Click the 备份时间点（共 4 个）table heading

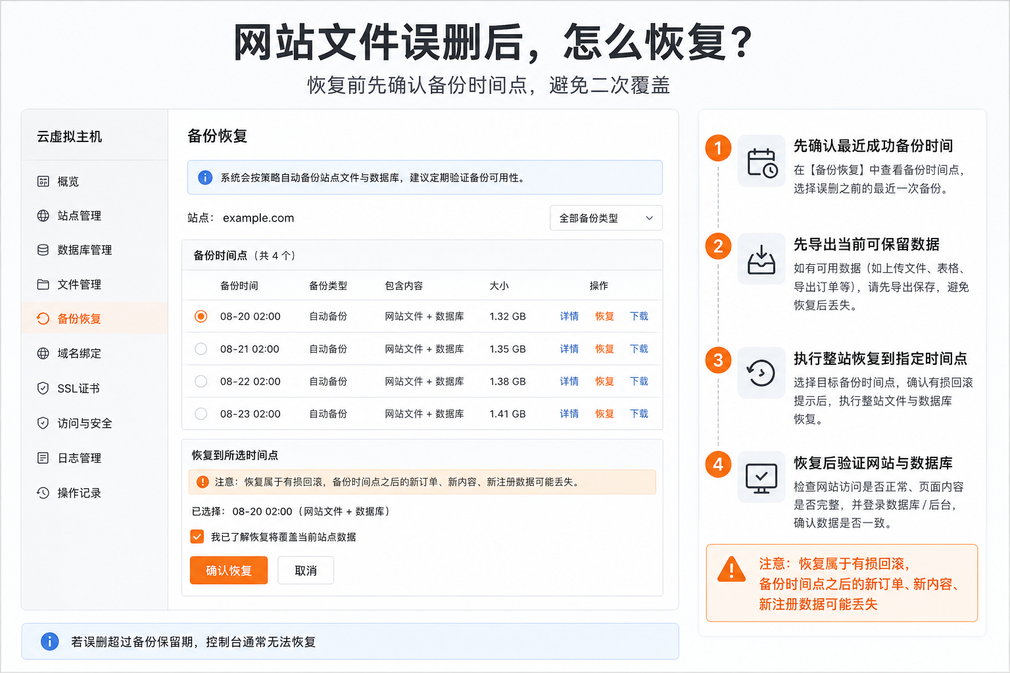point(244,256)
